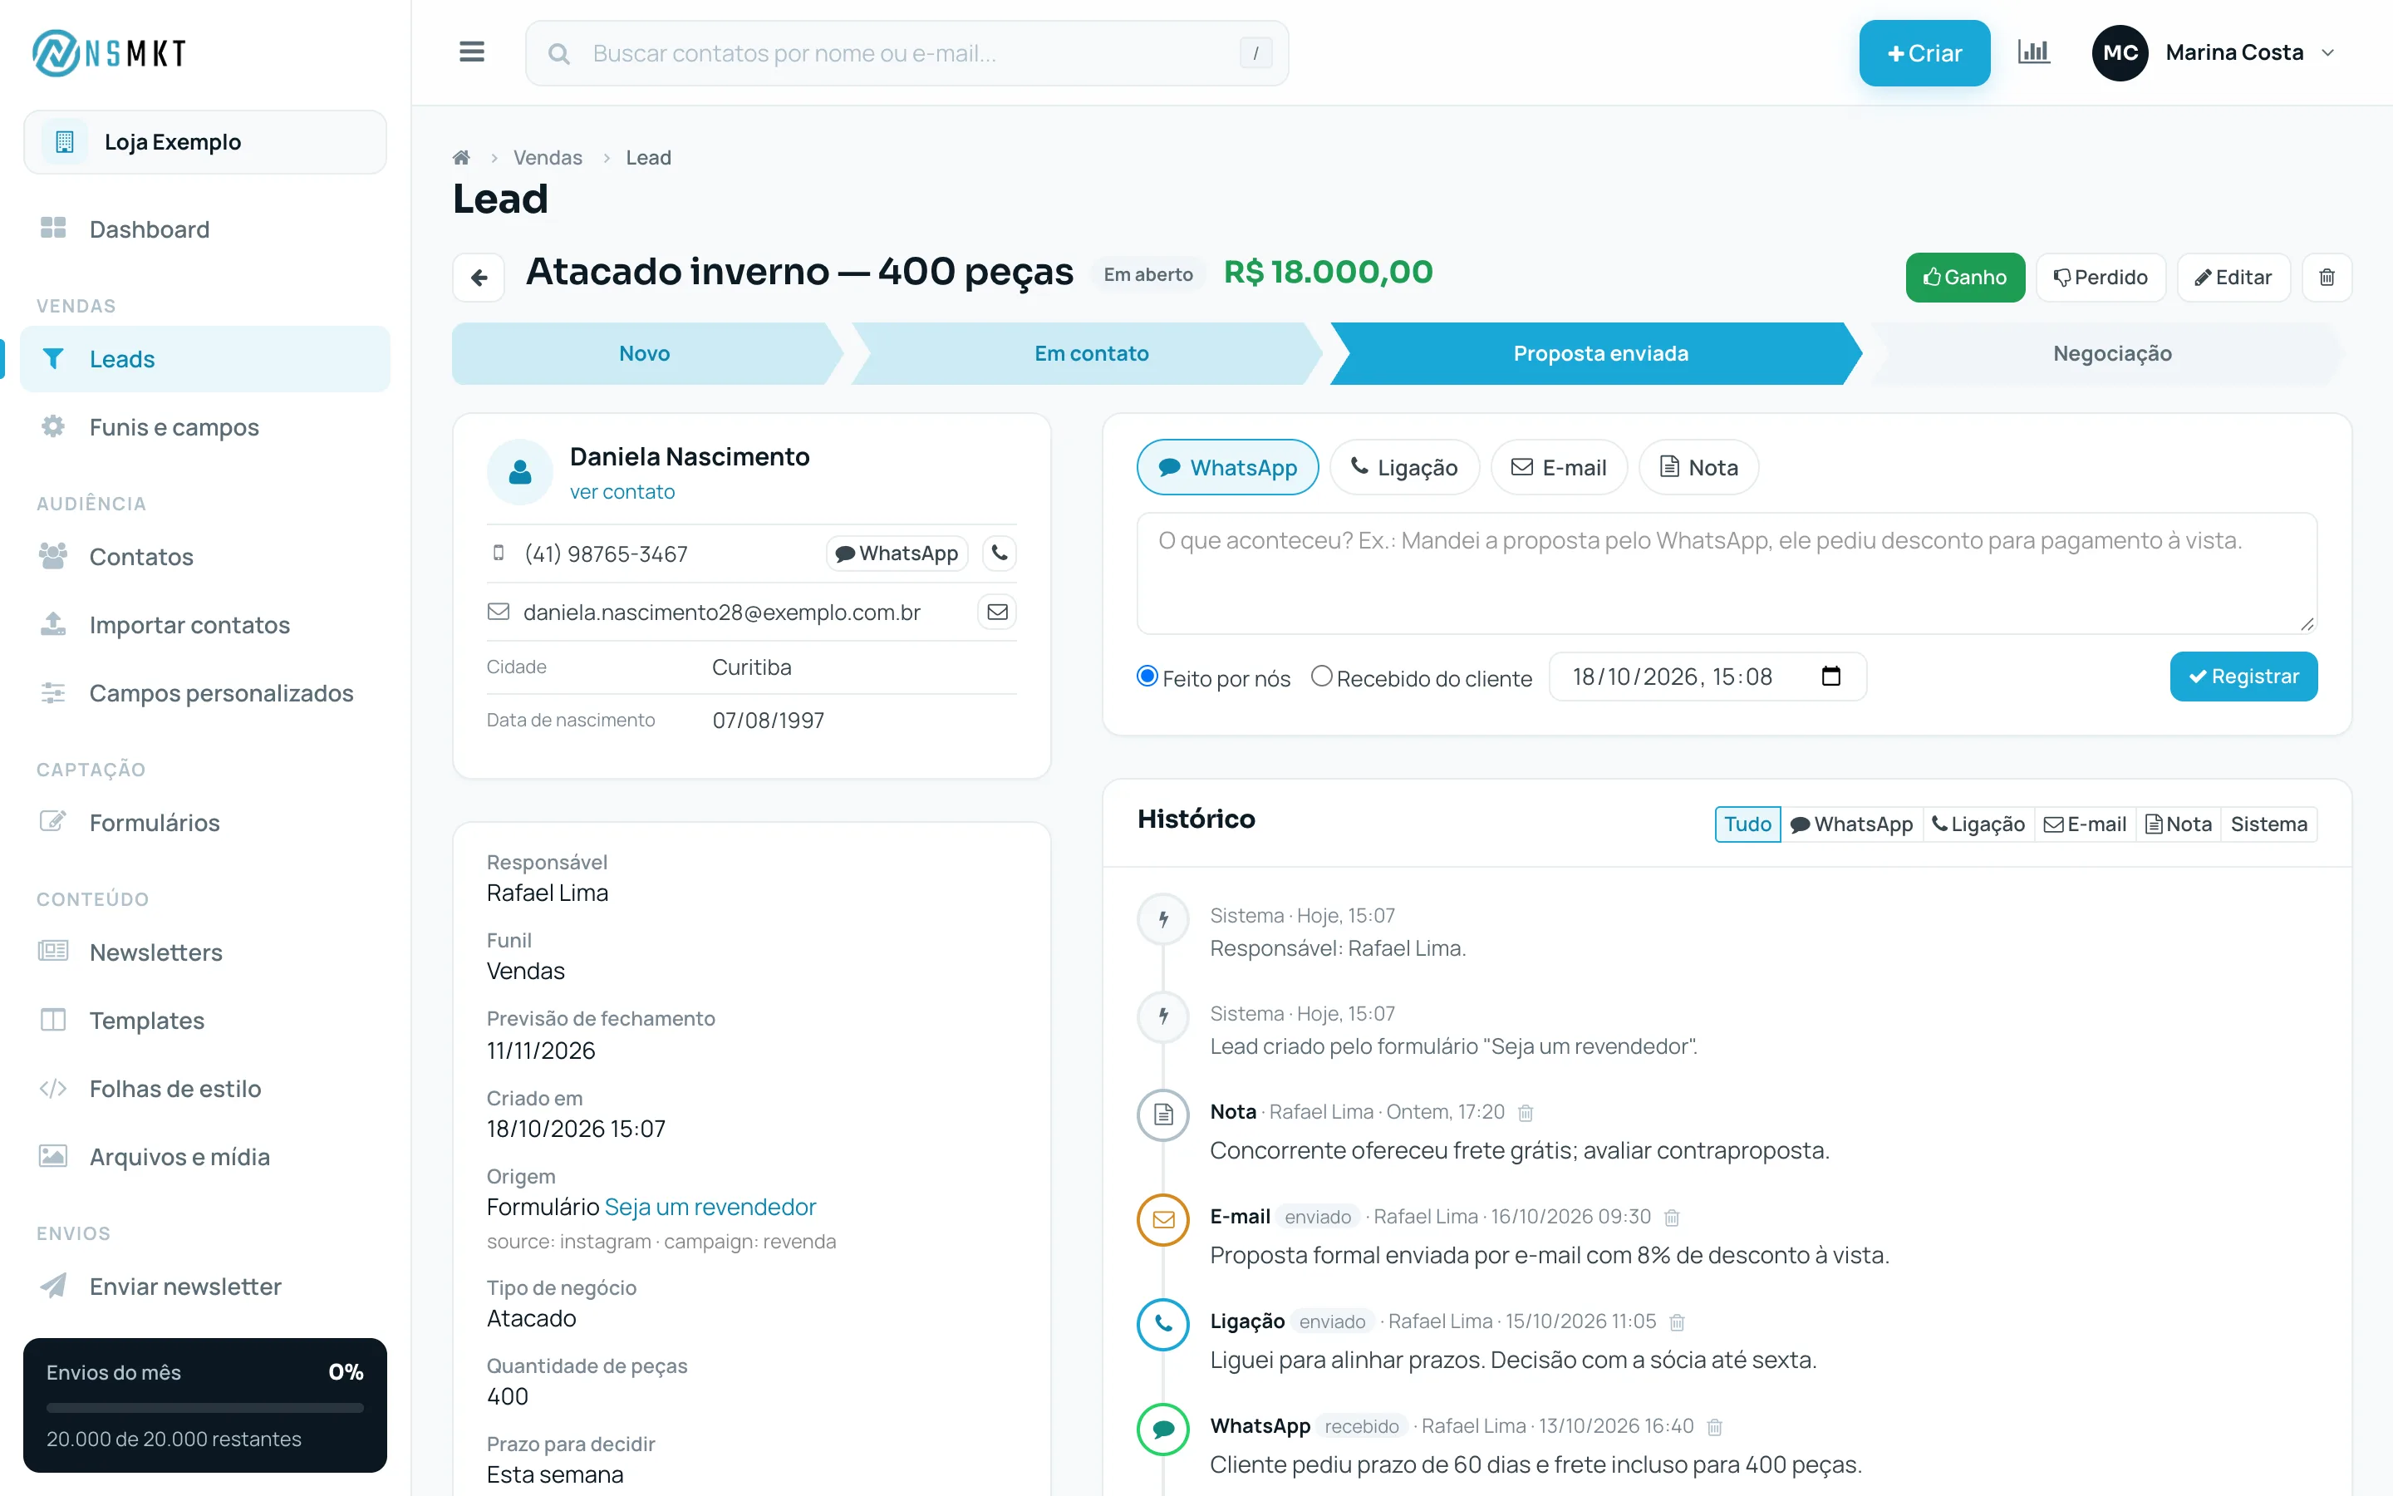Open Leads in sidebar

tap(204, 359)
